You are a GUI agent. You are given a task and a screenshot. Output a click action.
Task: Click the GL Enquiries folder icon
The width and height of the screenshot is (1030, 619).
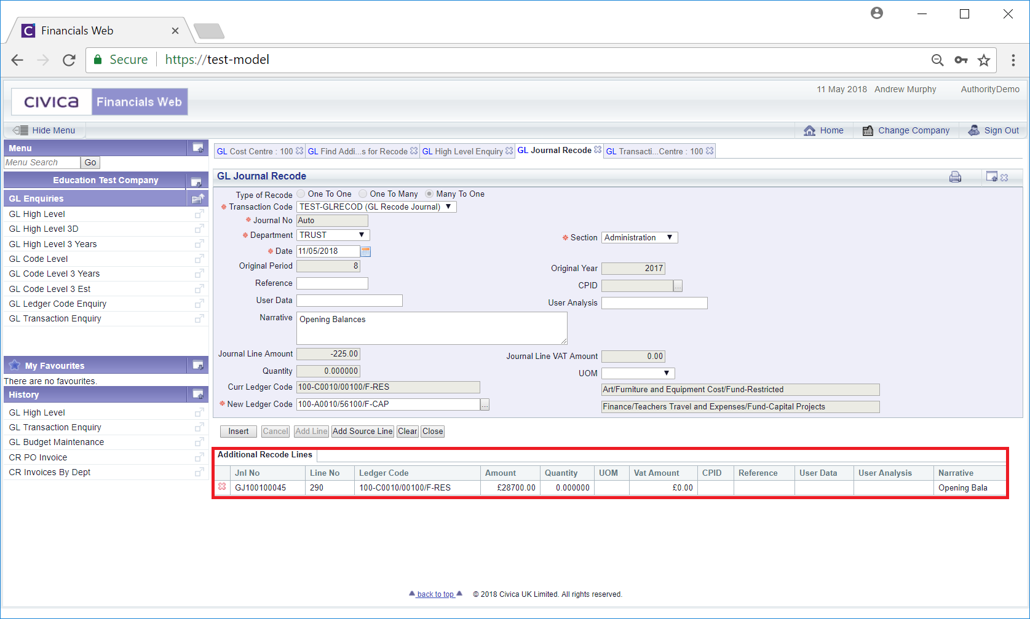(198, 199)
